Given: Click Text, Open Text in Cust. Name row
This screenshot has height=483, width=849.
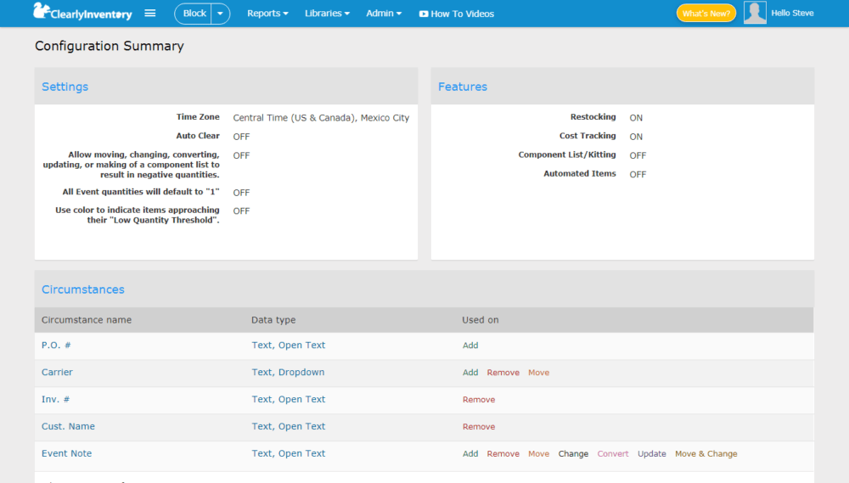Looking at the screenshot, I should [x=289, y=426].
